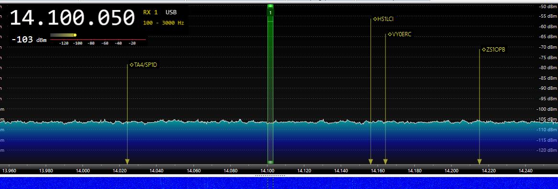Click the -75 dBm scale label
Viewport: 558px width, 189px height.
[x=547, y=58]
